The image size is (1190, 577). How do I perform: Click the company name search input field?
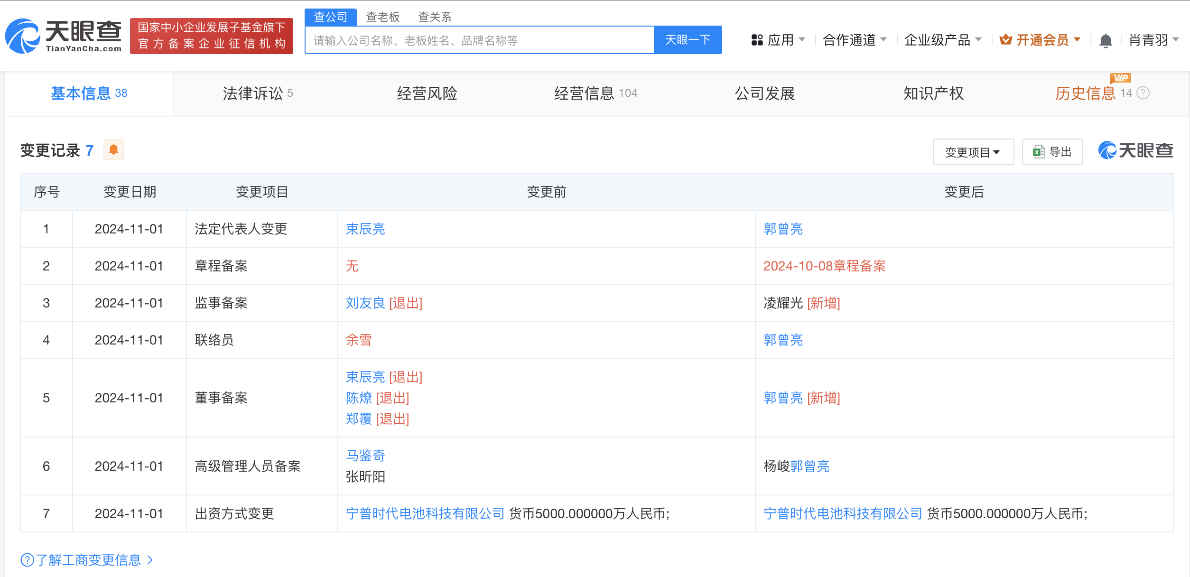point(479,40)
